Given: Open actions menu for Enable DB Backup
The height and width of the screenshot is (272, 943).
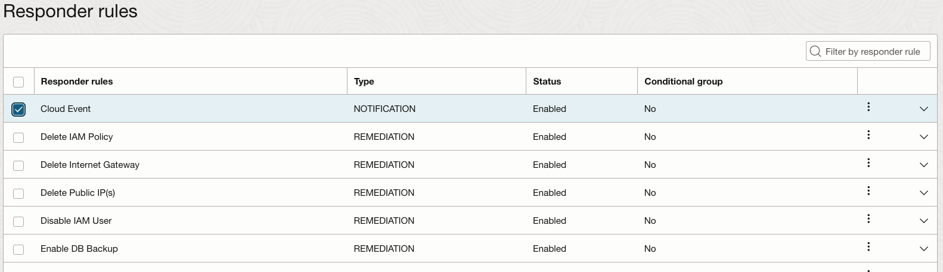Looking at the screenshot, I should click(868, 247).
